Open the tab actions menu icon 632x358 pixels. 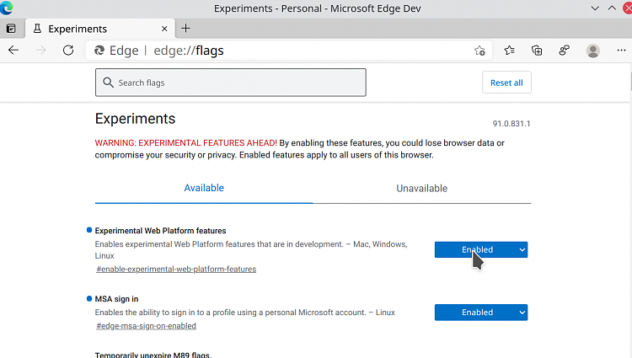[11, 29]
